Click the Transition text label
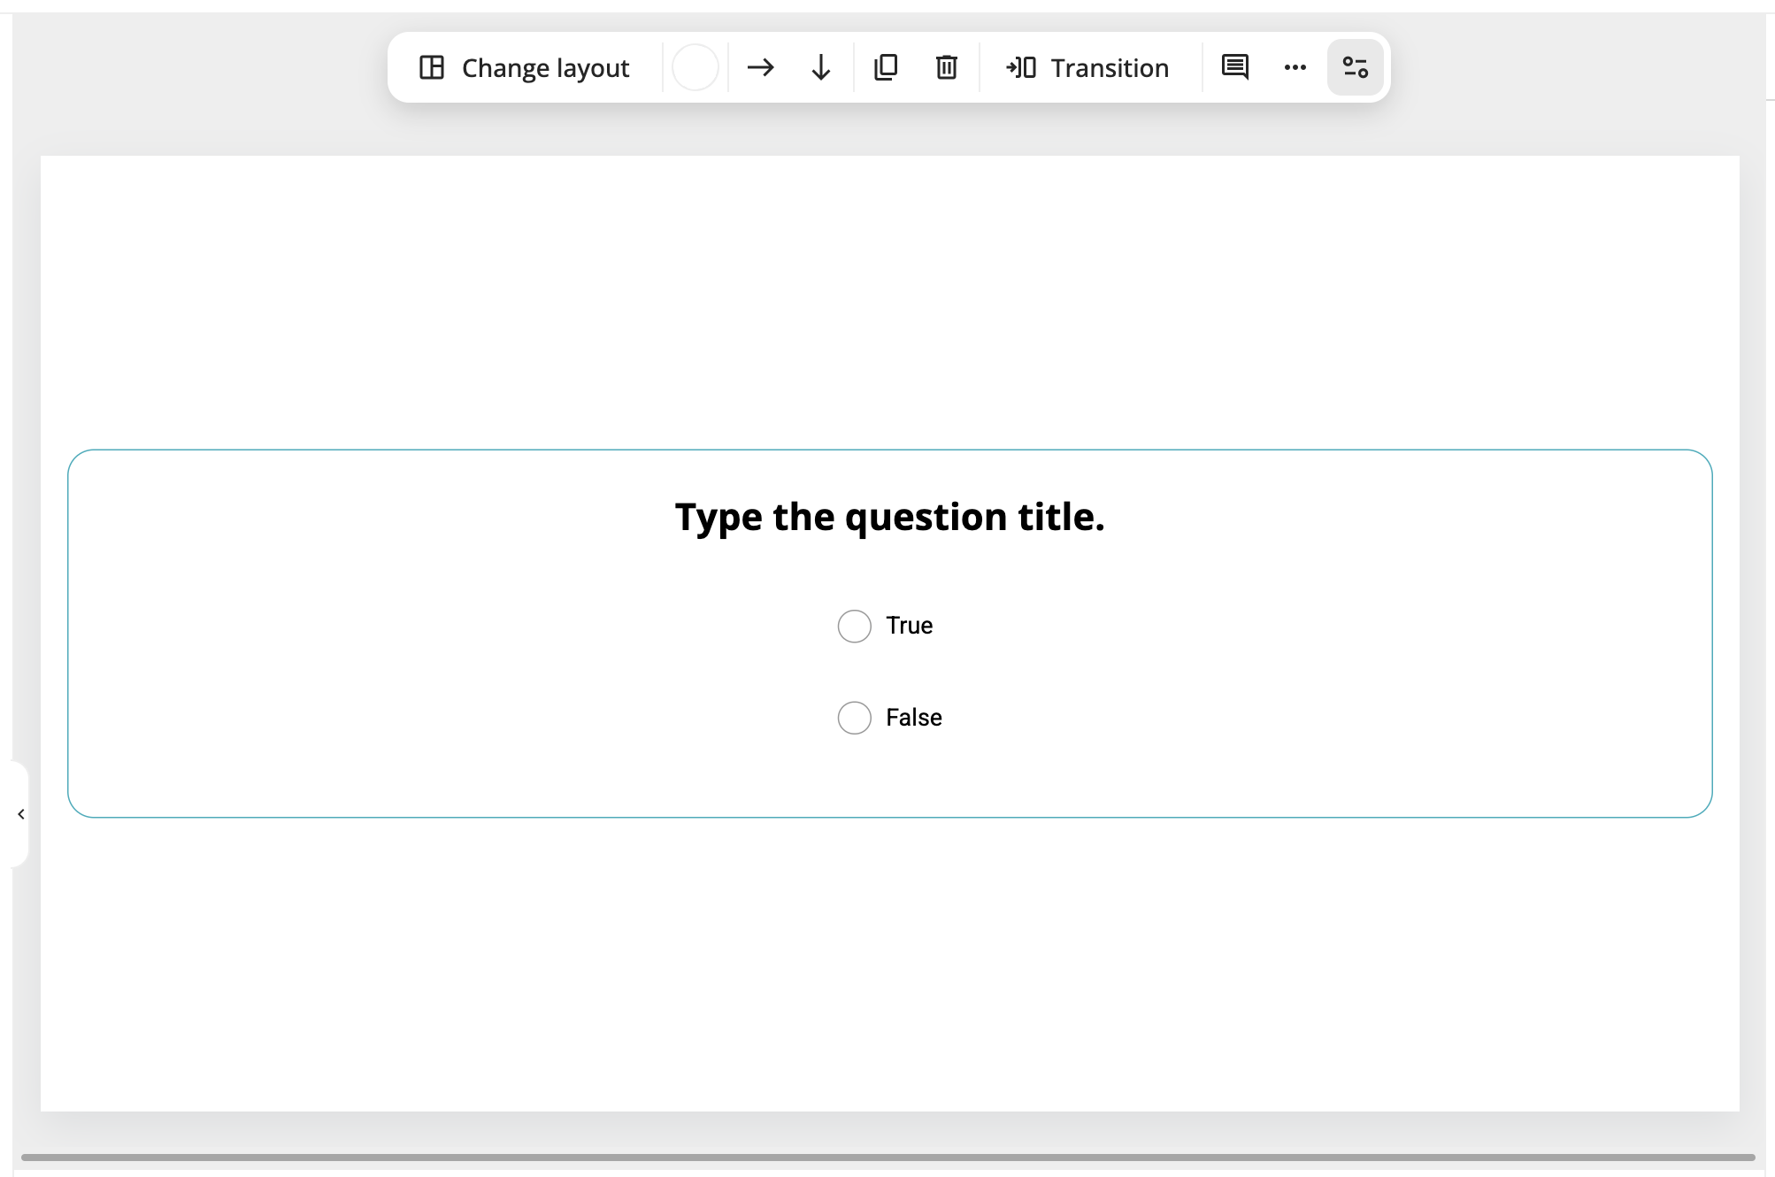1775x1177 pixels. coord(1110,68)
